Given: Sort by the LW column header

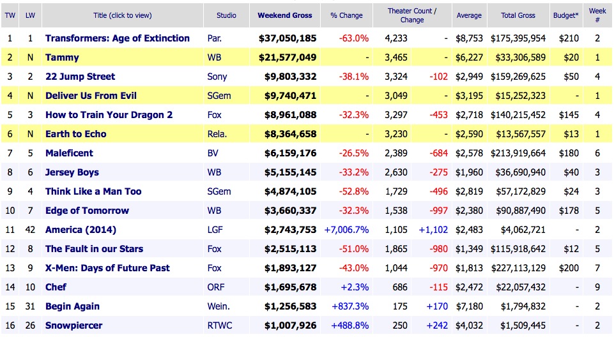Looking at the screenshot, I should (30, 16).
